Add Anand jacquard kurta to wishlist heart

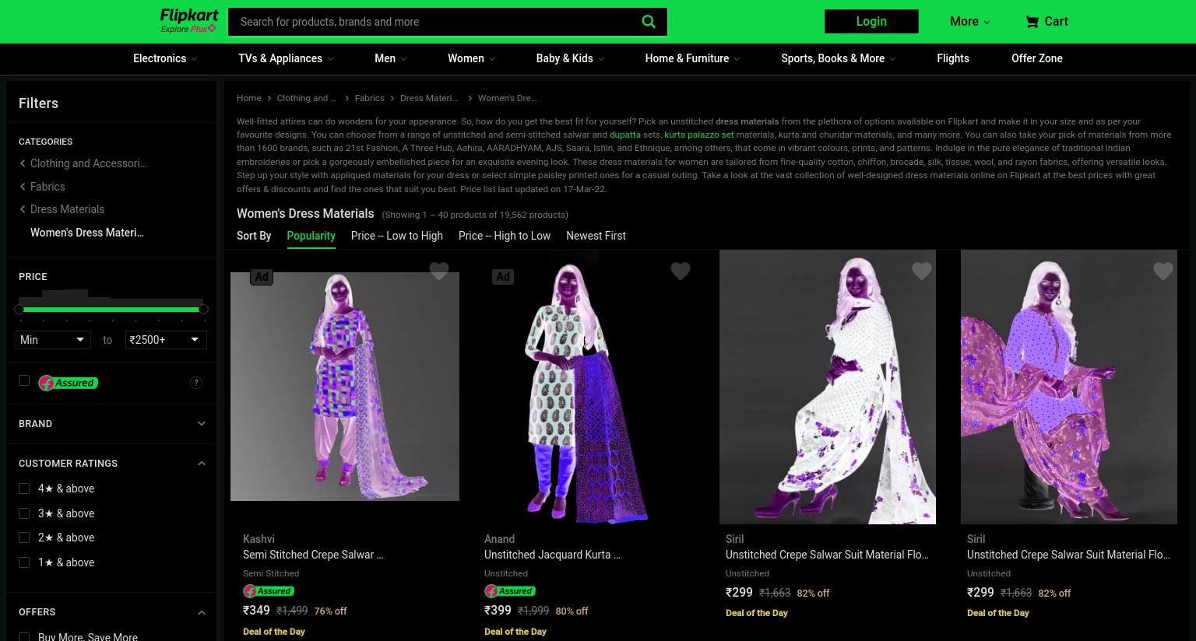click(x=681, y=270)
